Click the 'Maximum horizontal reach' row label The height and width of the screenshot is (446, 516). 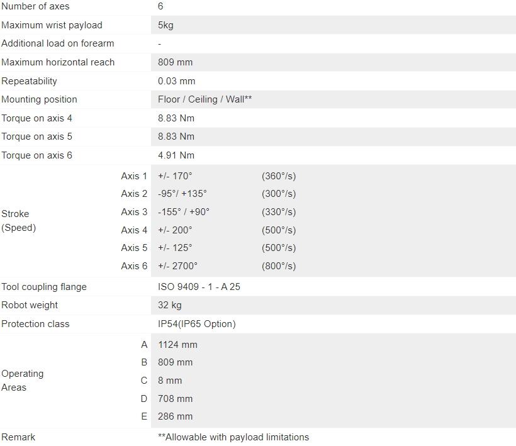(58, 62)
